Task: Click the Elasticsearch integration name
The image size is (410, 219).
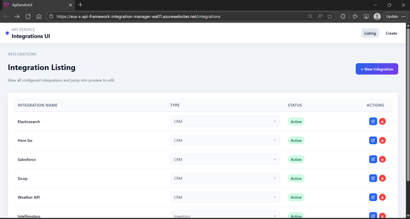Action: pyautogui.click(x=29, y=122)
